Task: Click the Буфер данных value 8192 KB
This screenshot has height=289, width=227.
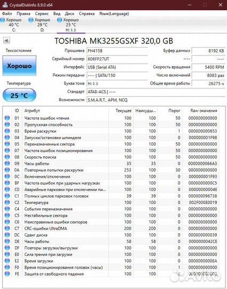Action: click(208, 51)
